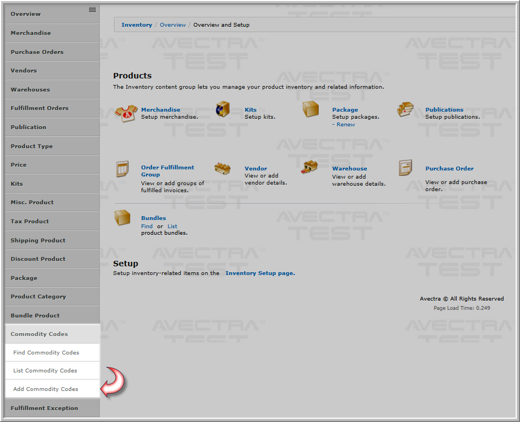This screenshot has width=520, height=422.
Task: Open Tax Product sidebar item
Action: tap(52, 221)
